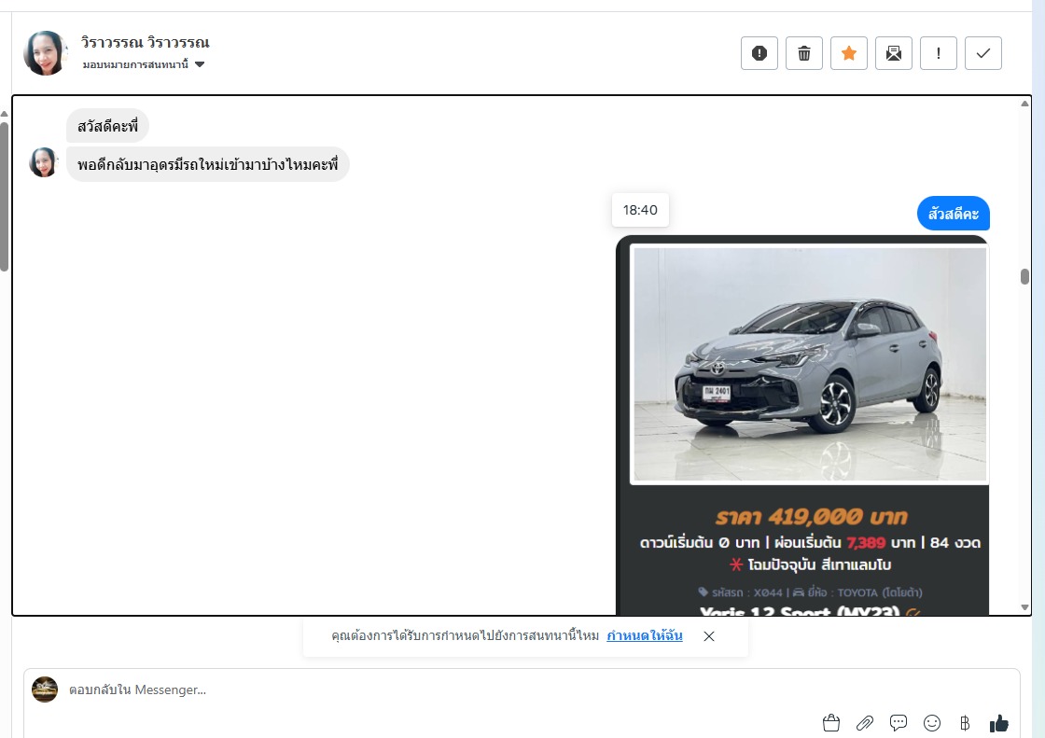Open the assign conversation dropdown
The height and width of the screenshot is (738, 1045).
pyautogui.click(x=144, y=64)
